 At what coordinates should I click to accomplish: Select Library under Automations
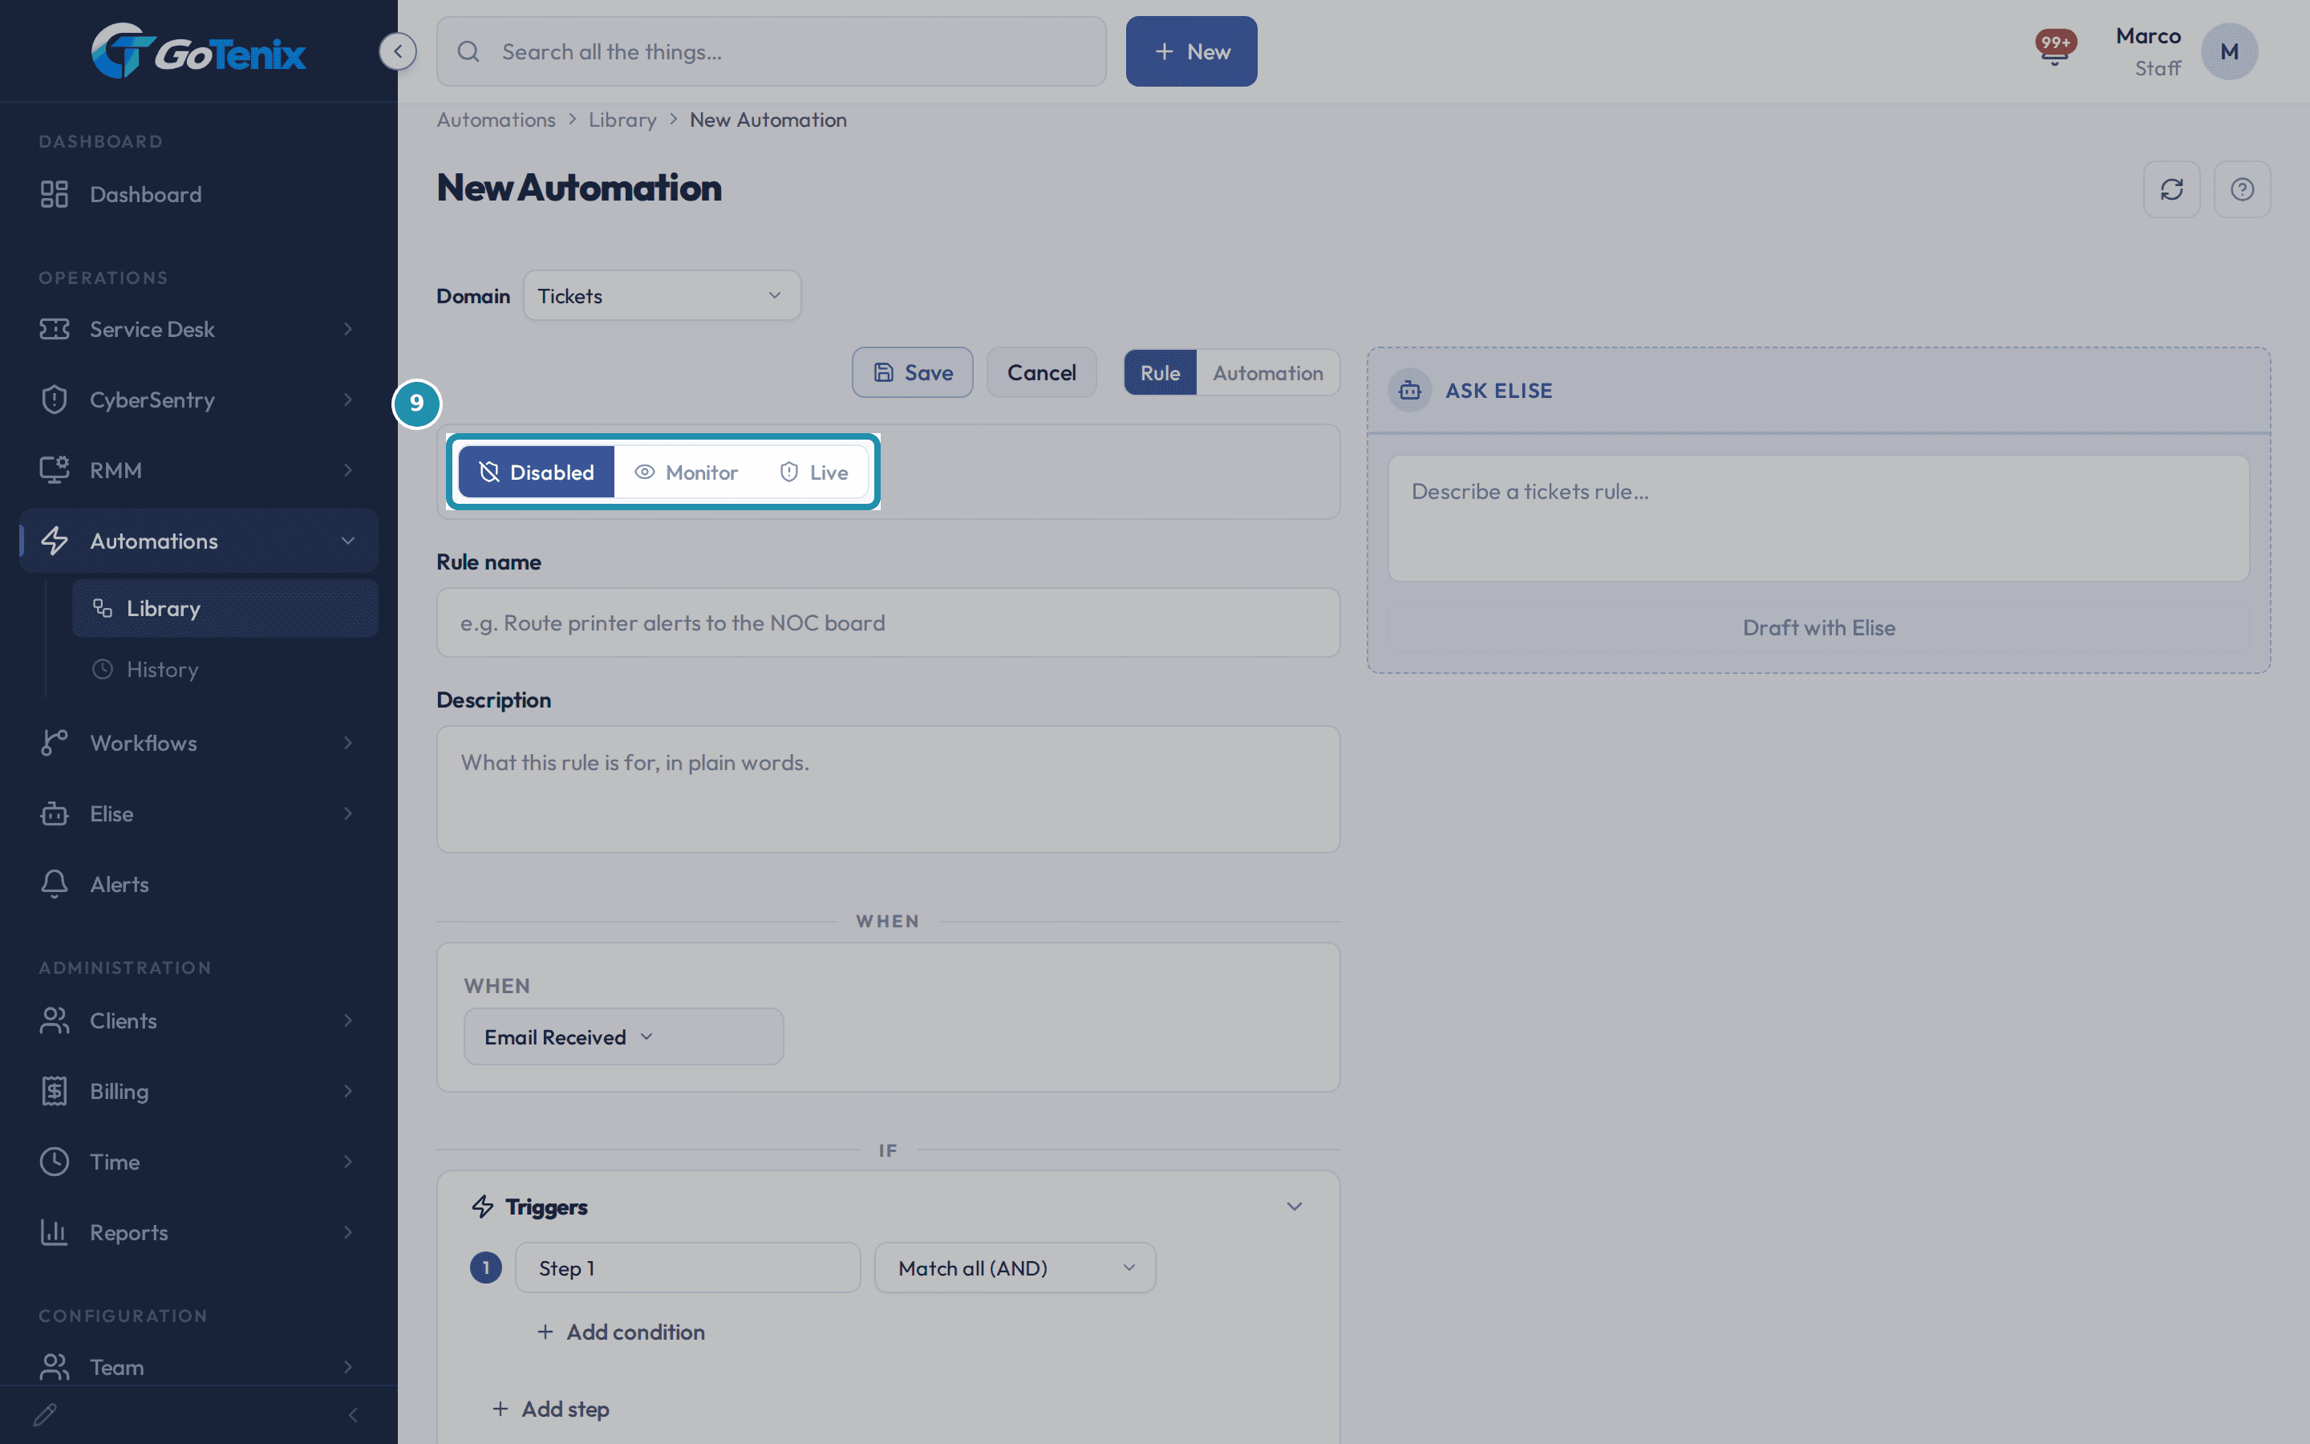pyautogui.click(x=225, y=608)
